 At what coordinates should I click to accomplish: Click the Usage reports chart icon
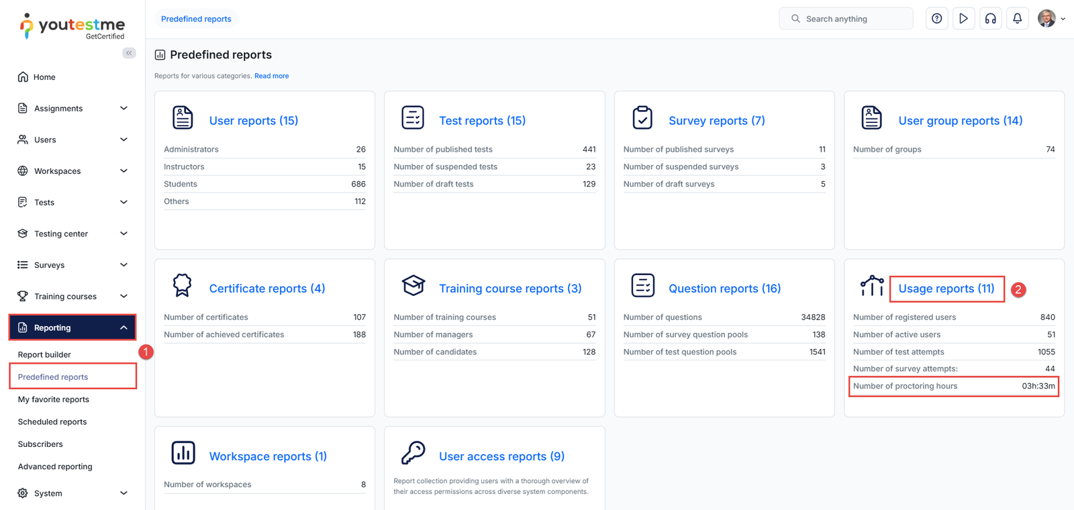[x=871, y=286]
